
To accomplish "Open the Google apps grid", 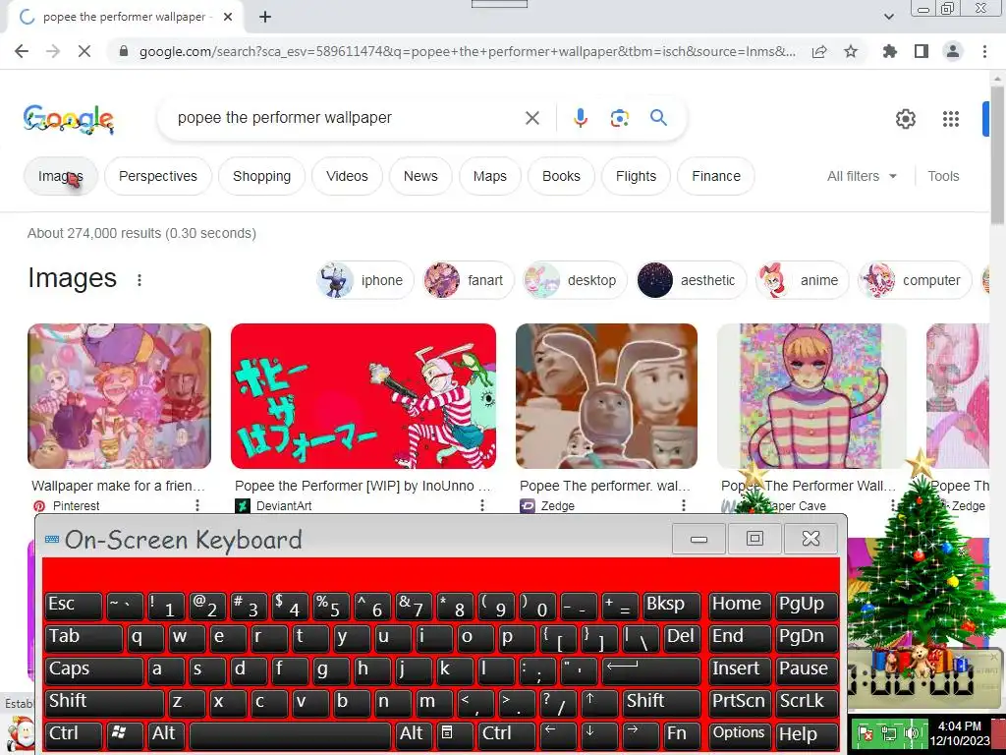I will (x=951, y=119).
